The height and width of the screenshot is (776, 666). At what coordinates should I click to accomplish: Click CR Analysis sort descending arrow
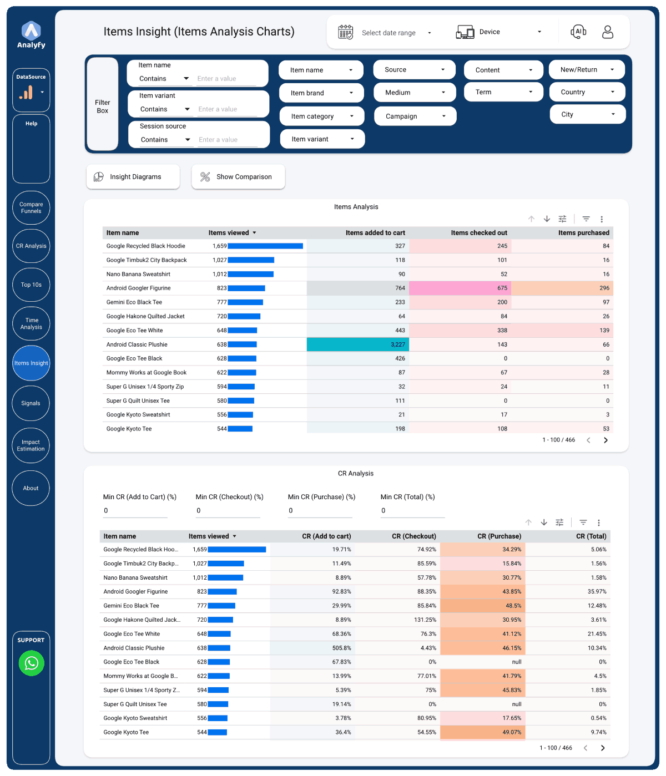tap(544, 523)
